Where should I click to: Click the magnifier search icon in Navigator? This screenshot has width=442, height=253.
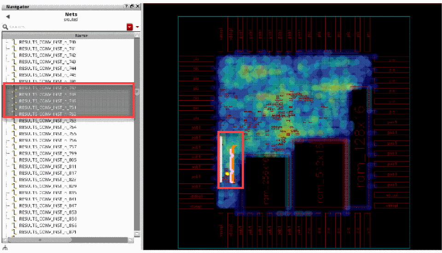[5, 27]
